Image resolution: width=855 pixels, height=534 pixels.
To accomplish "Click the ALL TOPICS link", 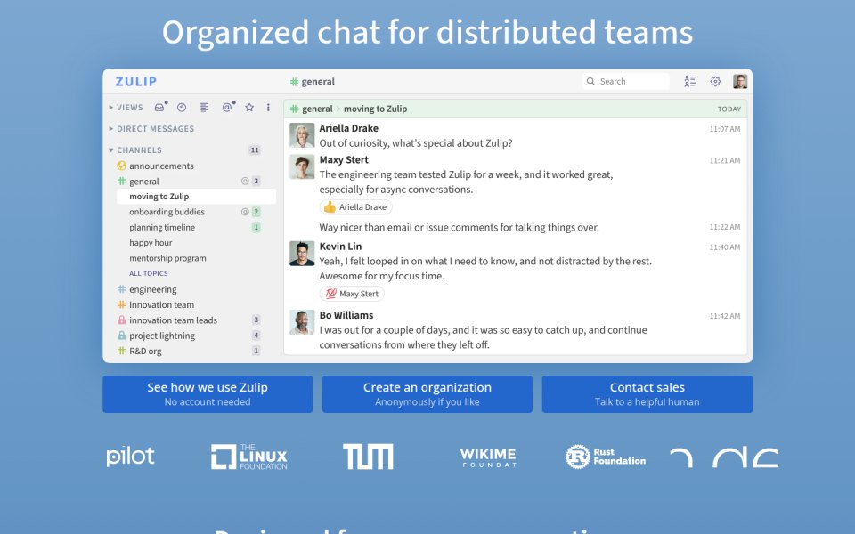I will tap(149, 273).
